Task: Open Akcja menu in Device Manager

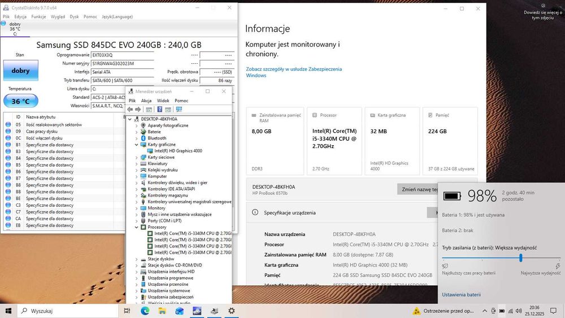Action: (146, 101)
